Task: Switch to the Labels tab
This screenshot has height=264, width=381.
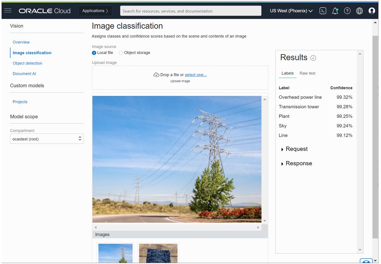Action: click(287, 73)
